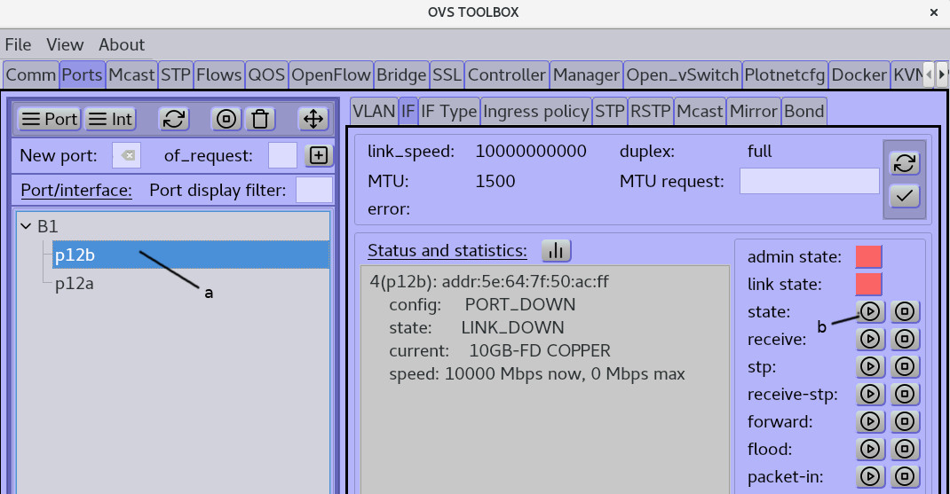Switch to the OpenFlow tab
Image resolution: width=950 pixels, height=494 pixels.
[x=331, y=75]
